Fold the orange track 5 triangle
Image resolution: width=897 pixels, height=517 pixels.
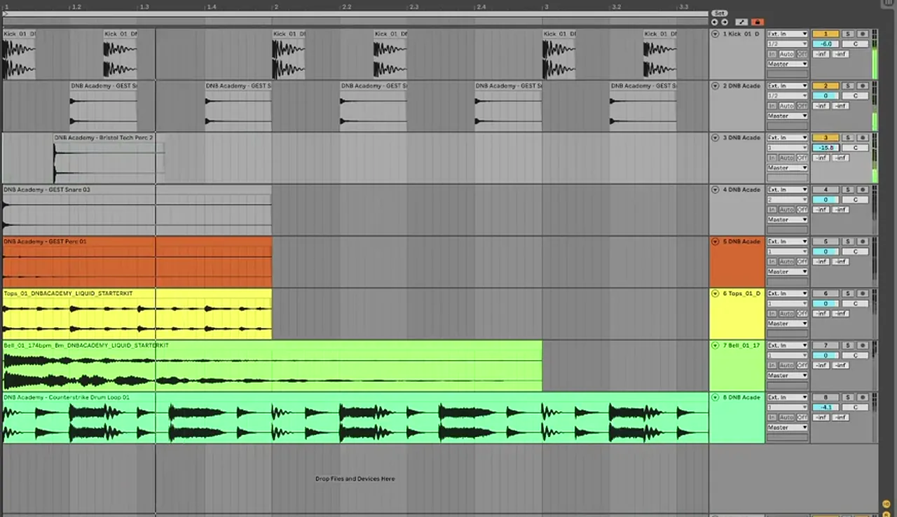pyautogui.click(x=715, y=241)
